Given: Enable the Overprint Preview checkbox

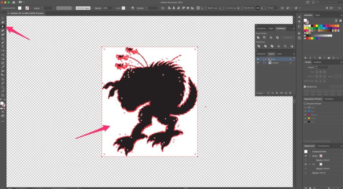Looking at the screenshot, I should (305, 104).
